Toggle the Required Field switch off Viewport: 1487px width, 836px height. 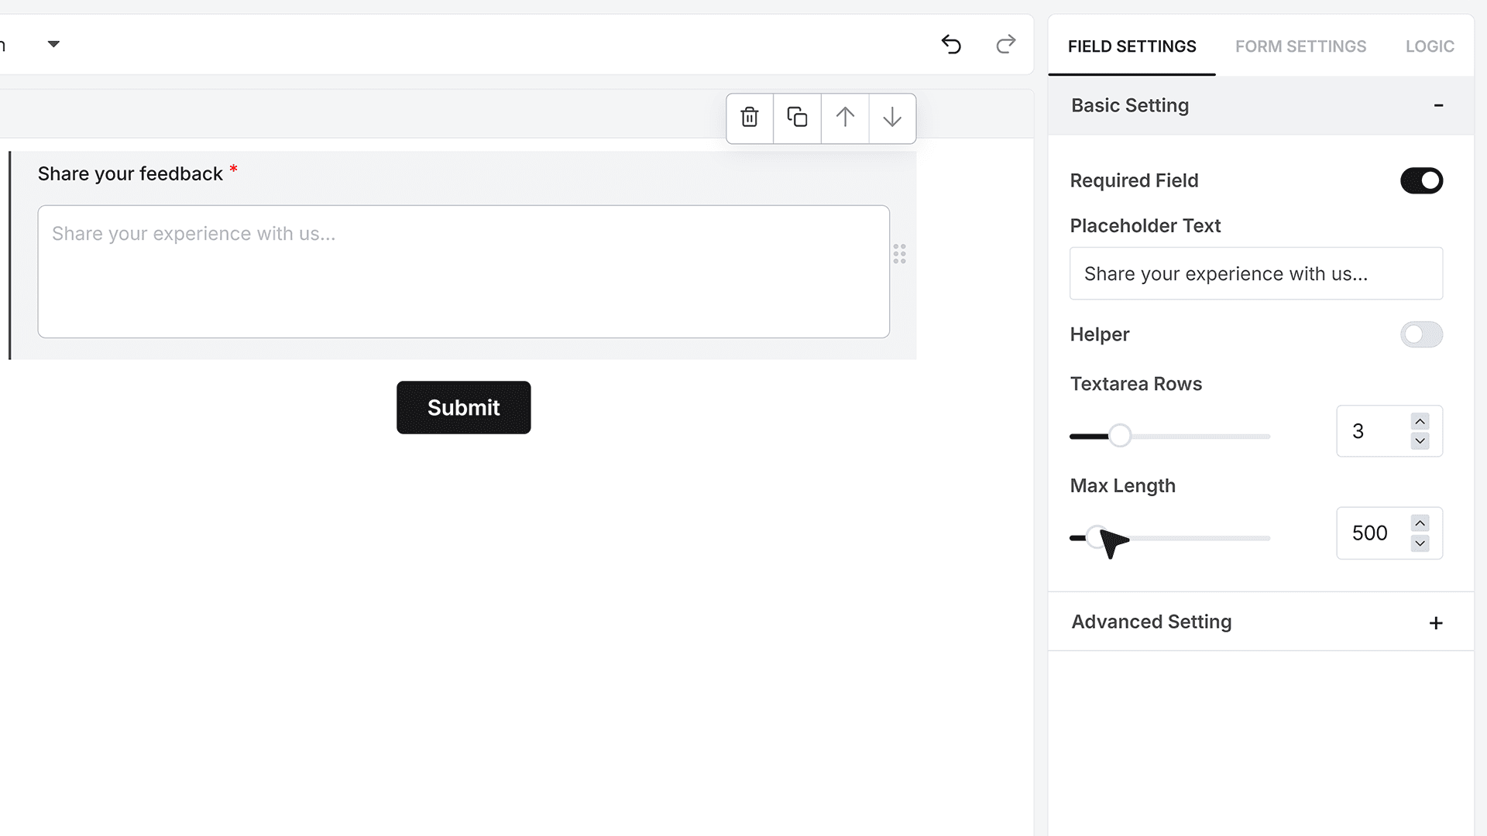(x=1421, y=180)
